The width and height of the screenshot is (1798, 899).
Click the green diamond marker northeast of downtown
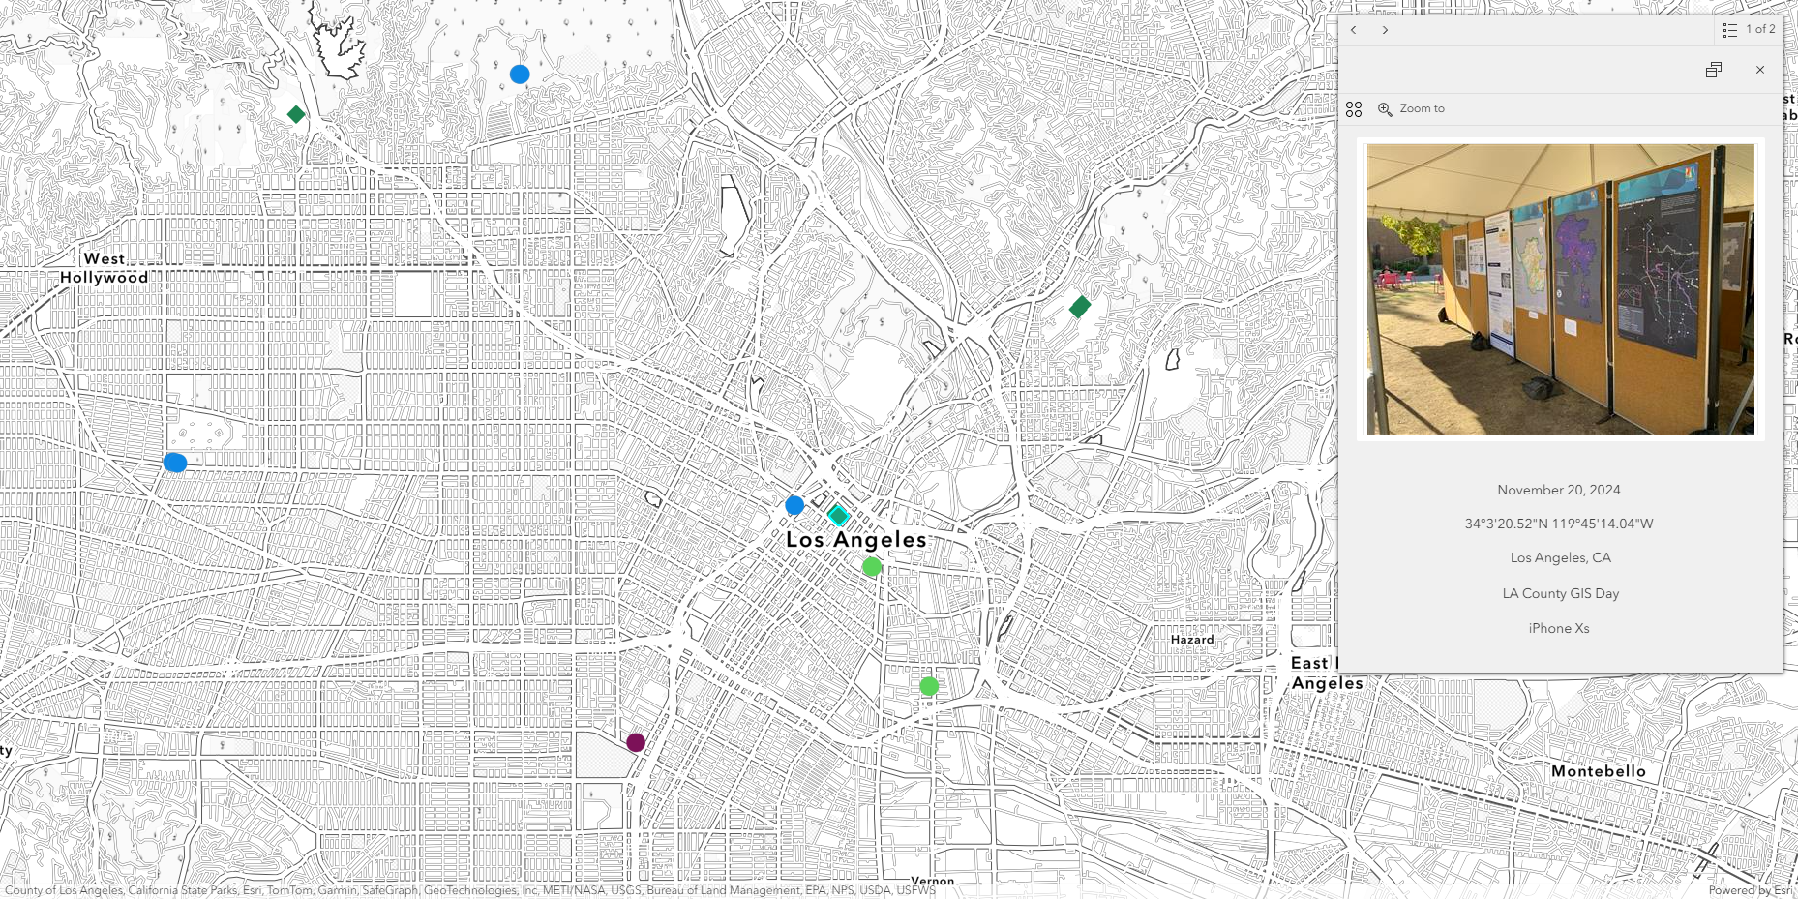pos(1079,308)
